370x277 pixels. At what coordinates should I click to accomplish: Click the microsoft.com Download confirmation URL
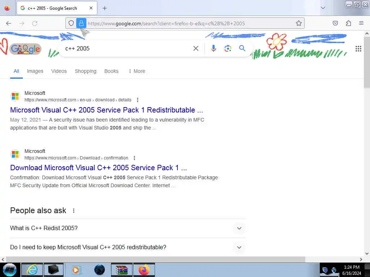(x=76, y=158)
